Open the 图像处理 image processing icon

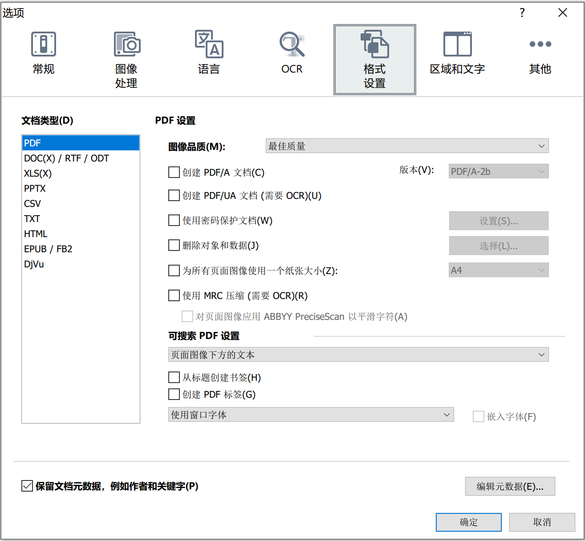127,44
